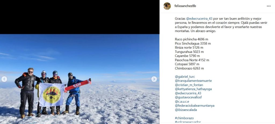This screenshot has width=275, height=124.
Task: Click the summit photo of four climbers
Action: pyautogui.click(x=79, y=79)
